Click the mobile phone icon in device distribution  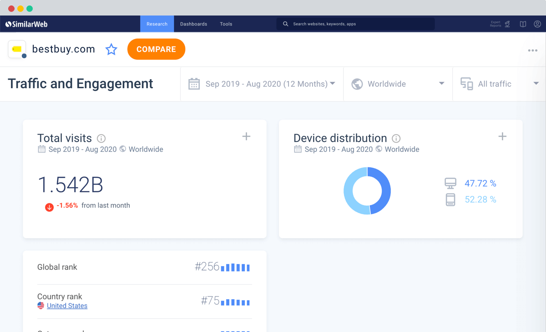[450, 200]
